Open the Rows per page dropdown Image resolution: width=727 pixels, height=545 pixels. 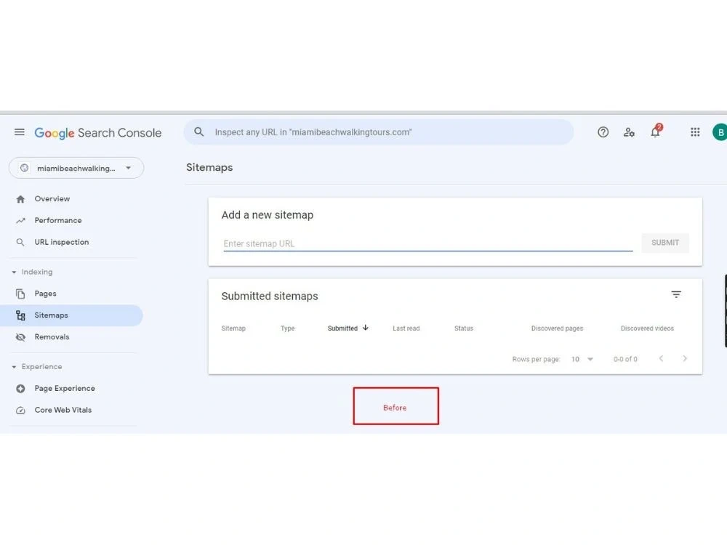(582, 359)
